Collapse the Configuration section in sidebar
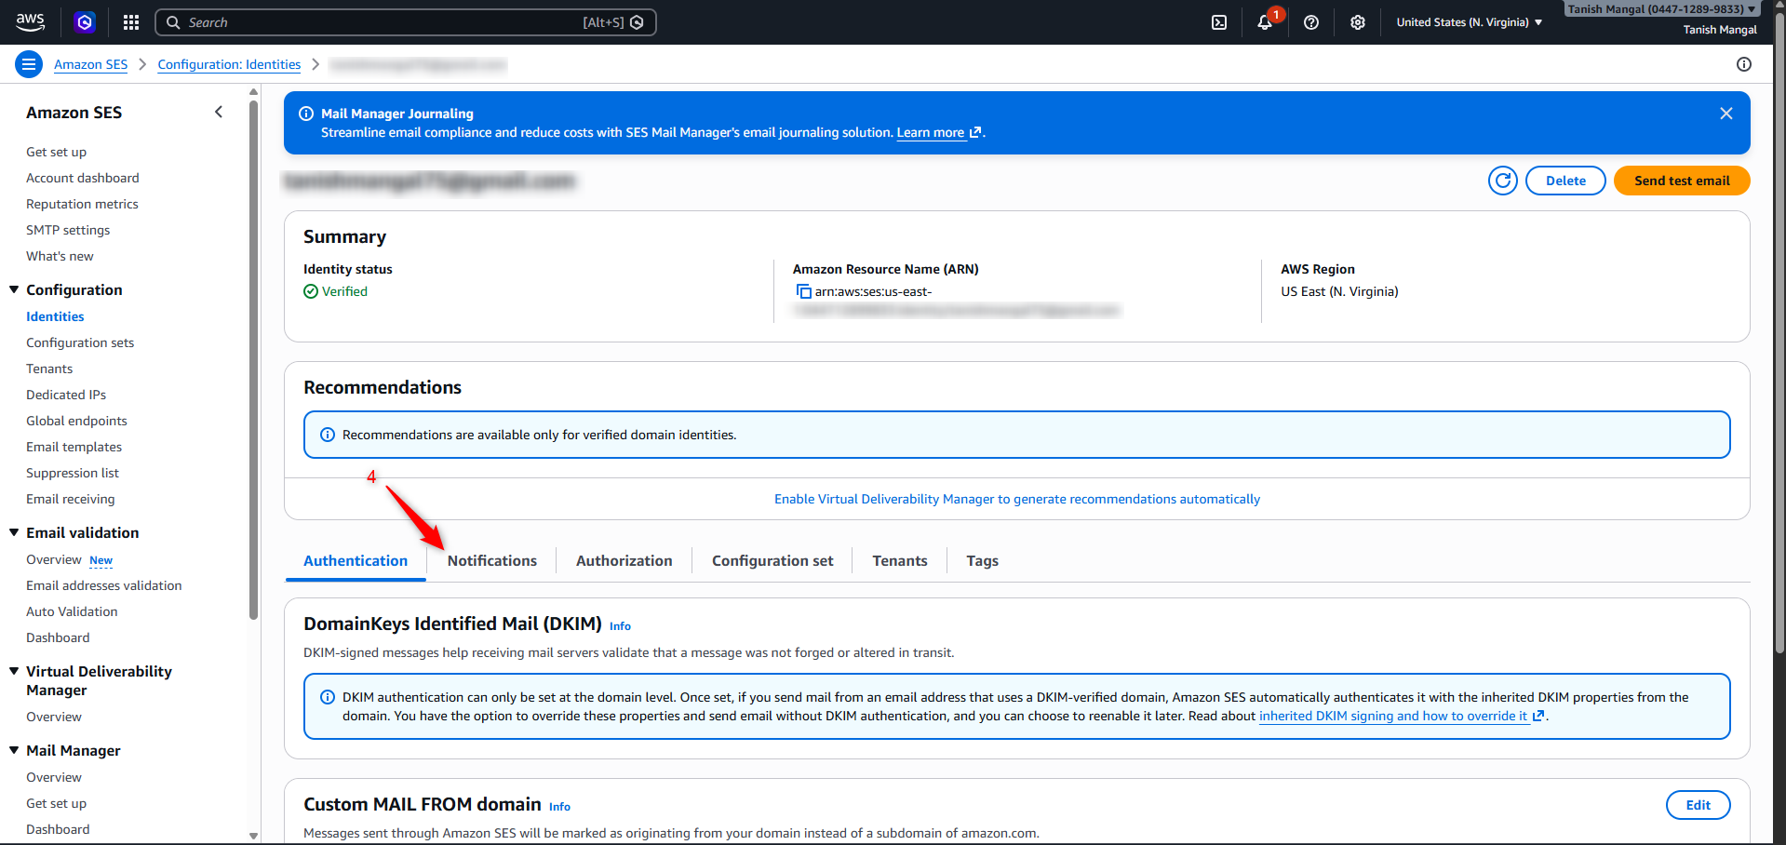The image size is (1786, 845). click(x=14, y=289)
